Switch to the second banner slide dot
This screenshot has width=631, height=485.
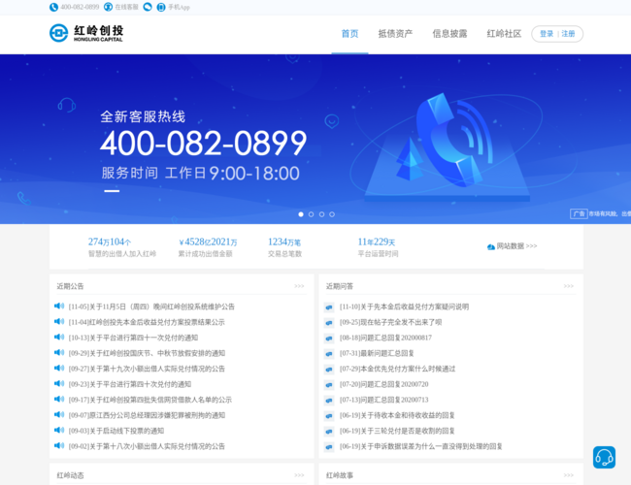point(311,214)
